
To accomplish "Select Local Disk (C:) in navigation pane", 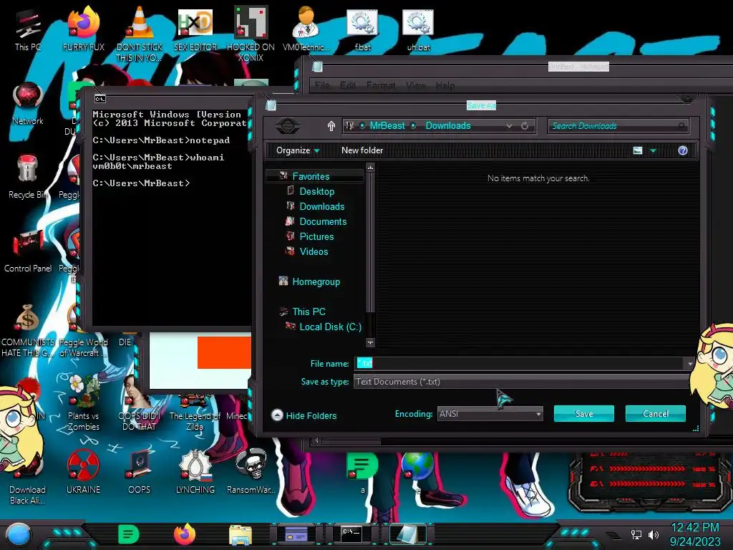I will pos(331,327).
